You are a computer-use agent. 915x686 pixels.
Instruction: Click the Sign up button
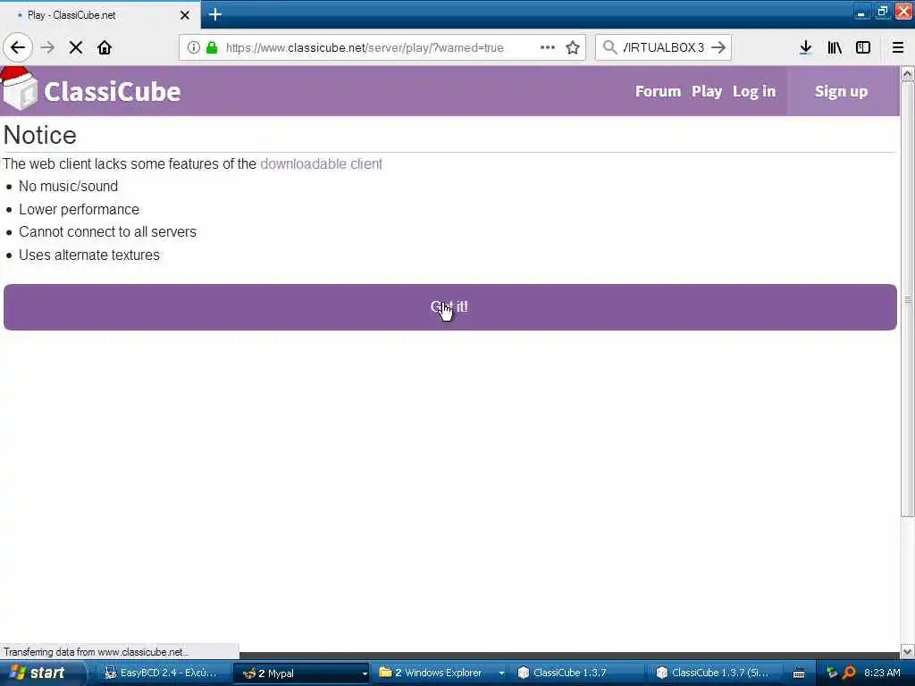coord(841,92)
